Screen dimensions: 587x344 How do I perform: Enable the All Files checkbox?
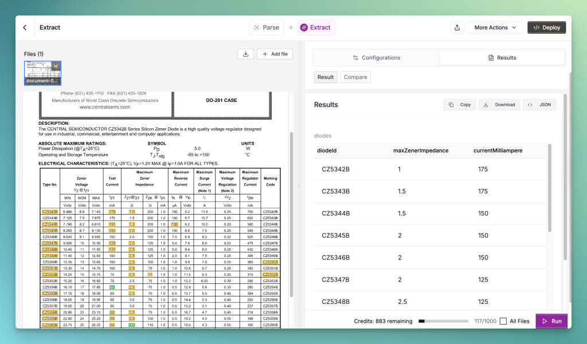pyautogui.click(x=503, y=321)
